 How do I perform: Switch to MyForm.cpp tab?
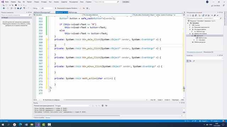(x=73, y=13)
